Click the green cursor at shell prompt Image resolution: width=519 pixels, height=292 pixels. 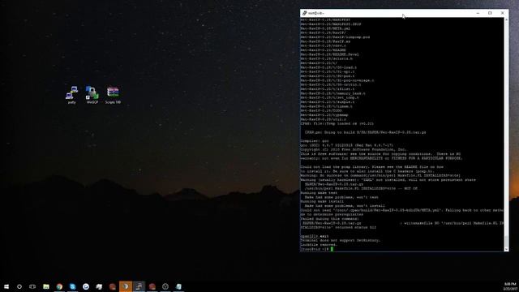click(x=332, y=249)
